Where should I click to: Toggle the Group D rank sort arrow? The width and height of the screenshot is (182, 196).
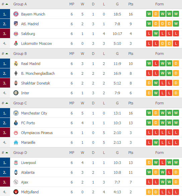tap(7, 153)
